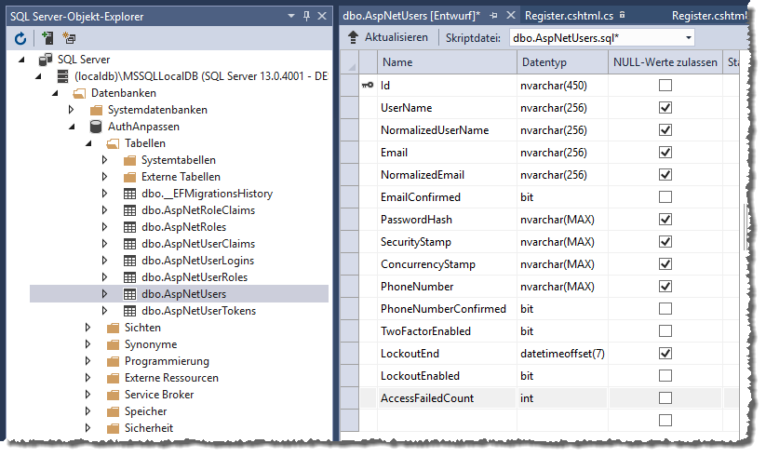Click the Aktualisieren button

(x=387, y=37)
